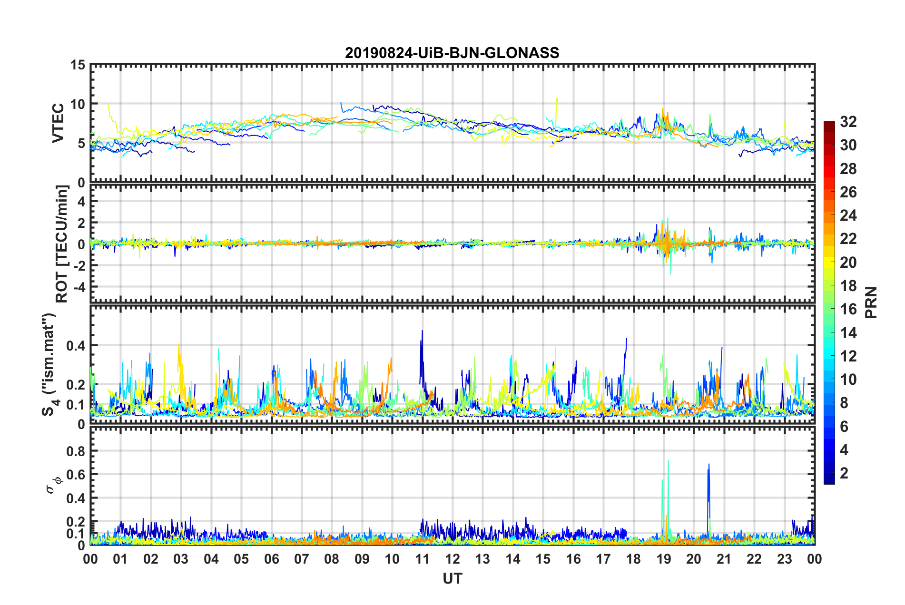The height and width of the screenshot is (605, 905).
Task: Click hour tick "11" on the UT axis
Action: (423, 558)
